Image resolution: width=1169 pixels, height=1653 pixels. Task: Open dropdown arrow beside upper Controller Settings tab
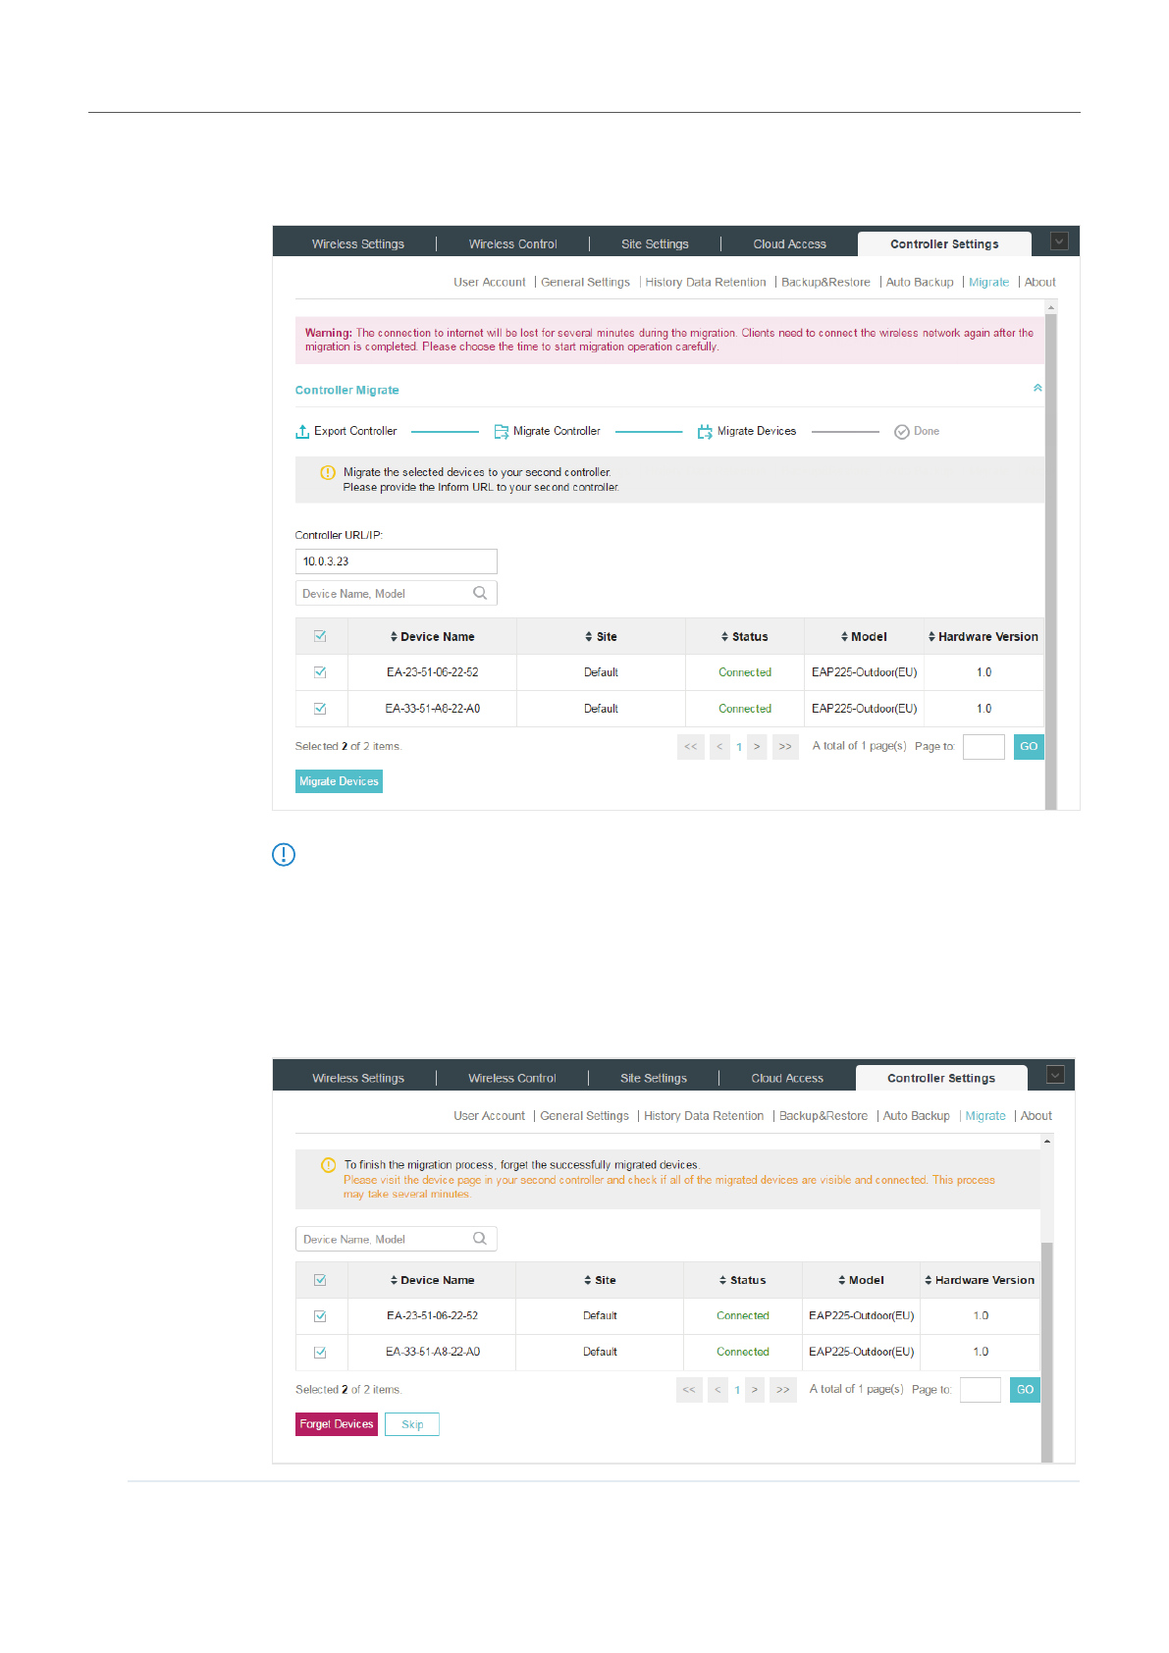pos(1059,241)
